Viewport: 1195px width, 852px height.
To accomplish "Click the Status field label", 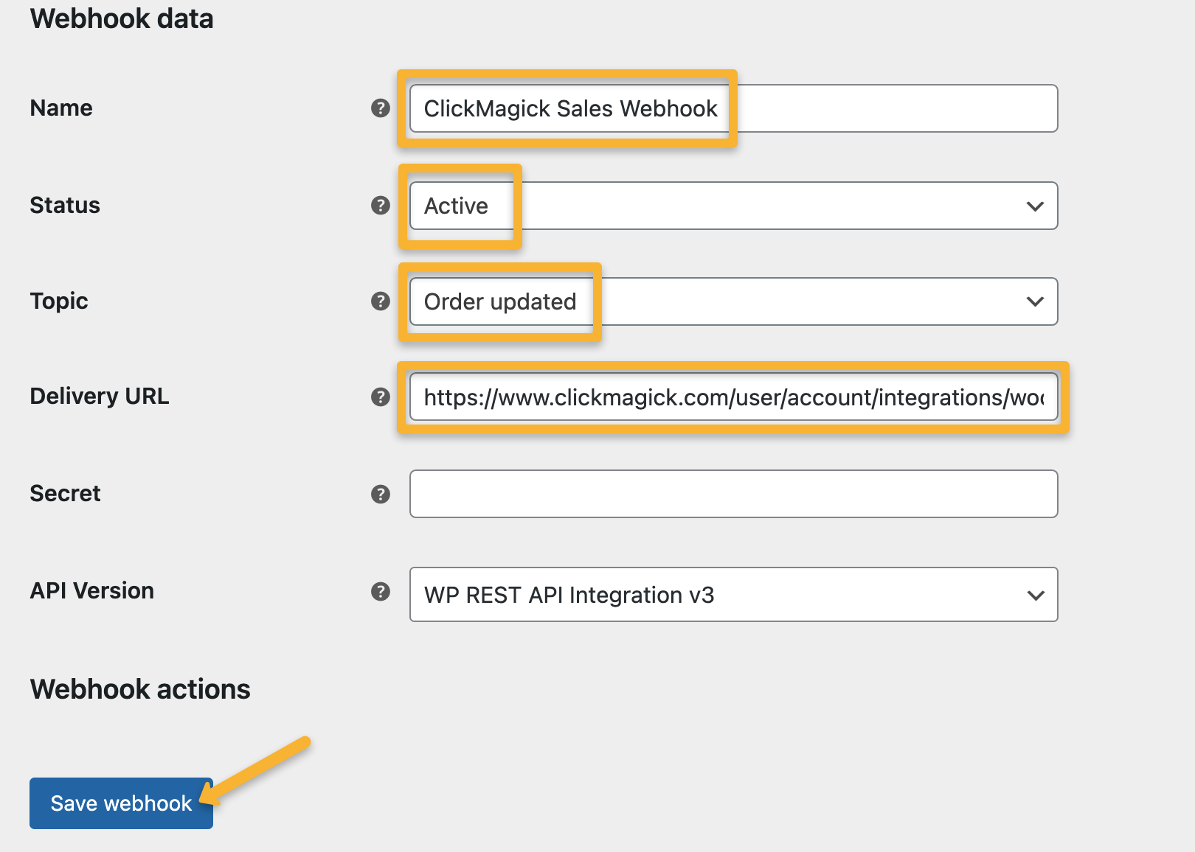I will click(x=65, y=206).
